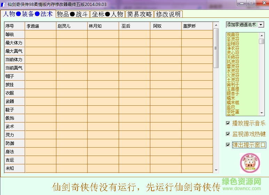Click the 序号 header cell
269x195 pixels.
pyautogui.click(x=15, y=26)
